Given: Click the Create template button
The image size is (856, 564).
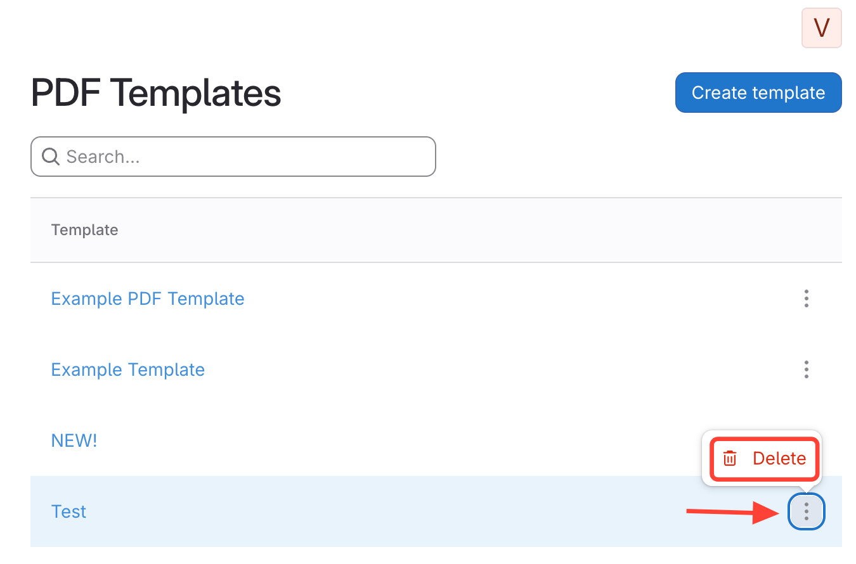Looking at the screenshot, I should pyautogui.click(x=758, y=93).
